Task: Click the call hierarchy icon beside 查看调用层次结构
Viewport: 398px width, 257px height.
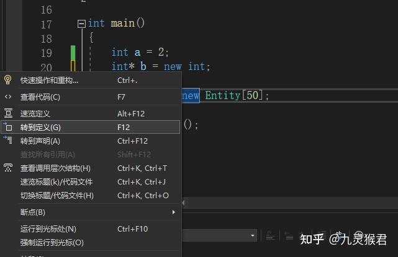Action: pos(8,168)
